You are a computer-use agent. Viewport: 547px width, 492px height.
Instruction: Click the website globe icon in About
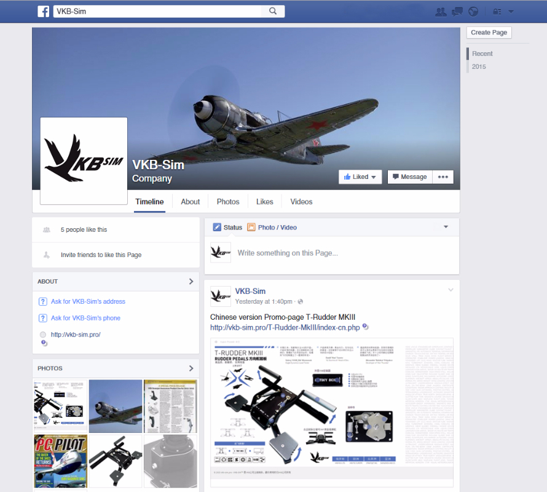coord(43,335)
